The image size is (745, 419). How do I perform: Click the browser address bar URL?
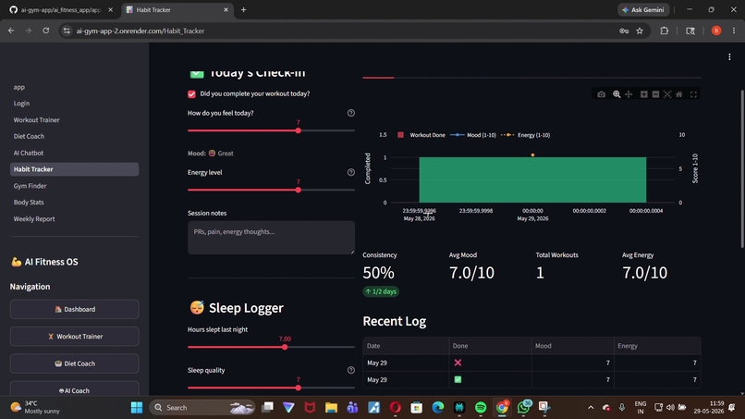[140, 31]
